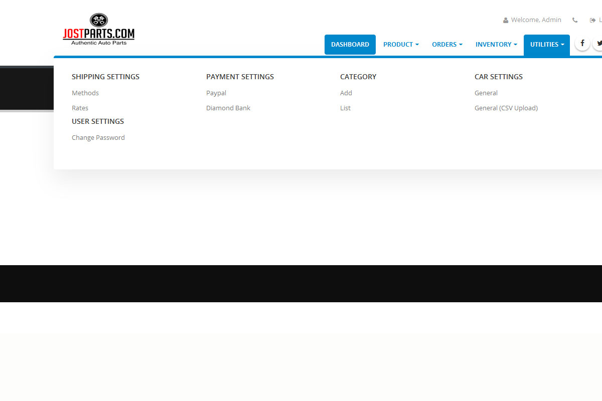Viewport: 602px width, 401px height.
Task: Click Change Password under User Settings
Action: tap(98, 138)
